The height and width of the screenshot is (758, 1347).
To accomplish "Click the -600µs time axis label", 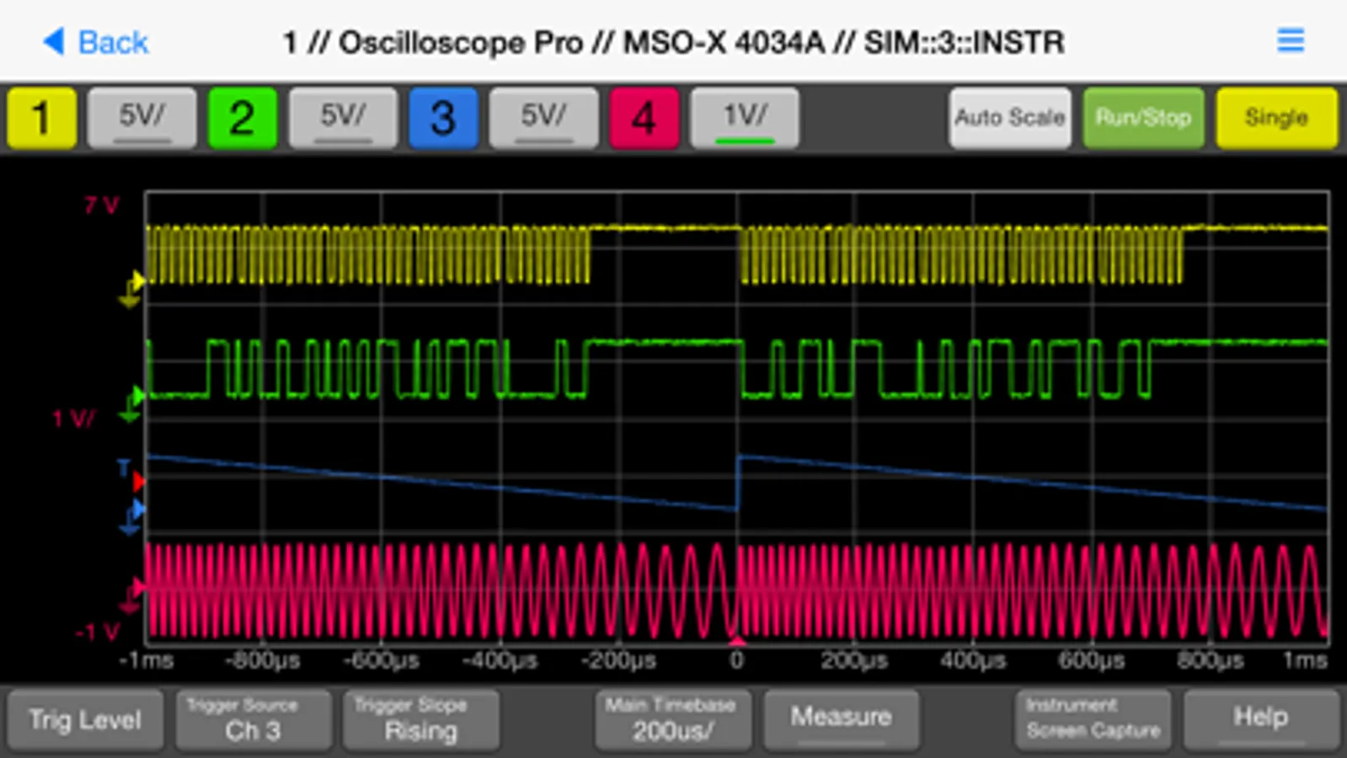I will 382,660.
